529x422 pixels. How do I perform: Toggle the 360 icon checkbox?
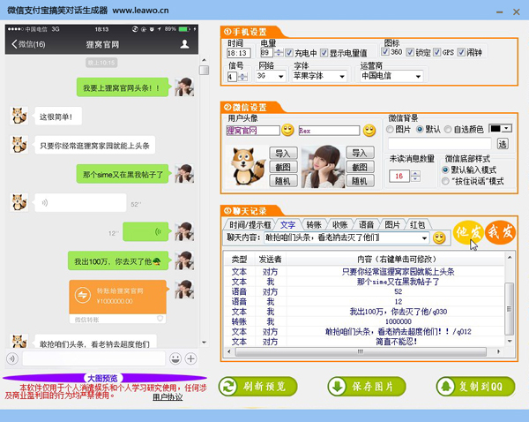pyautogui.click(x=384, y=52)
